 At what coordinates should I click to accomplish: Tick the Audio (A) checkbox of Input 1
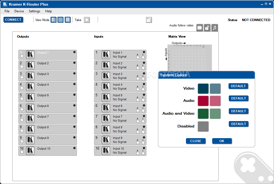pyautogui.click(x=138, y=57)
